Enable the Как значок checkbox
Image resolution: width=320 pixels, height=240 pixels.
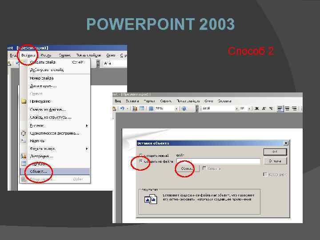tap(265, 174)
